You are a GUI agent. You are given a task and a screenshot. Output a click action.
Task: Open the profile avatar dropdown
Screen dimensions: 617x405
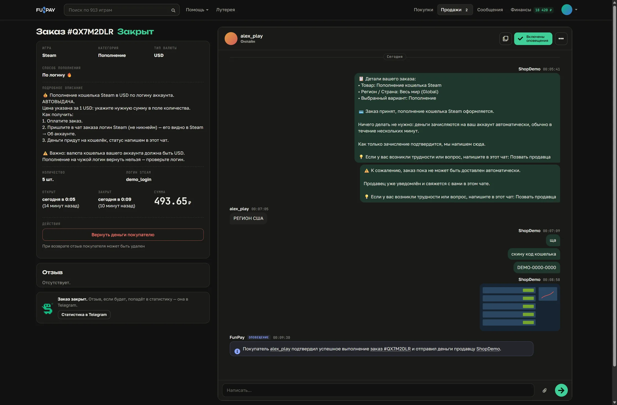coord(569,10)
